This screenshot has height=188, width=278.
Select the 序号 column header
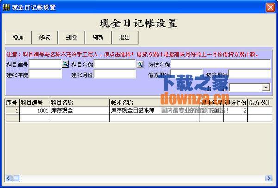(x=12, y=103)
